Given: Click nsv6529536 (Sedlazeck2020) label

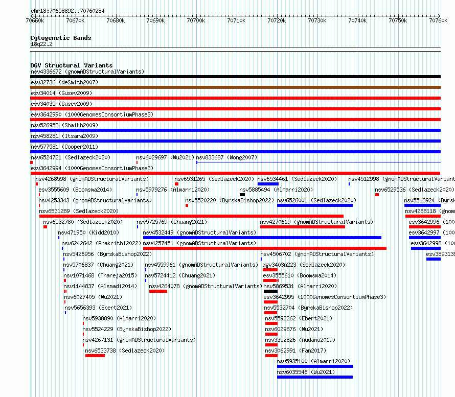Looking at the screenshot, I should click(415, 190).
